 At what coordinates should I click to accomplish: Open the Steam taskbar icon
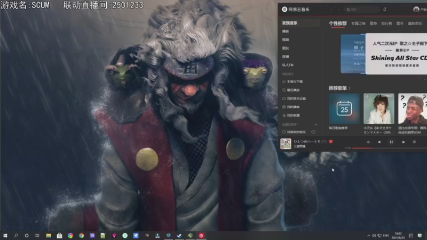(179, 236)
